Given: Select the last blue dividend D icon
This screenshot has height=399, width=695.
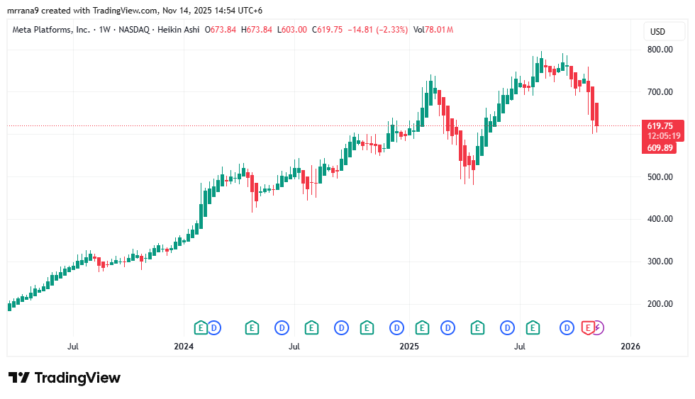Looking at the screenshot, I should pos(567,327).
